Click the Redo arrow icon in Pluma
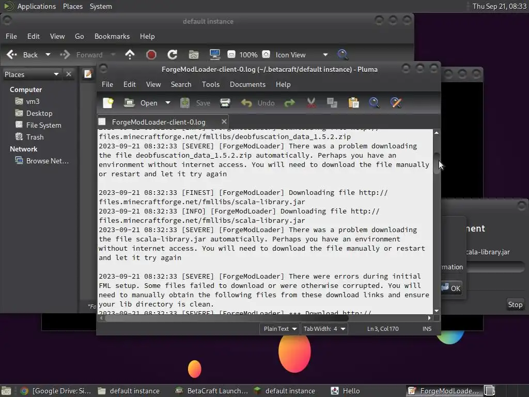 tap(289, 103)
